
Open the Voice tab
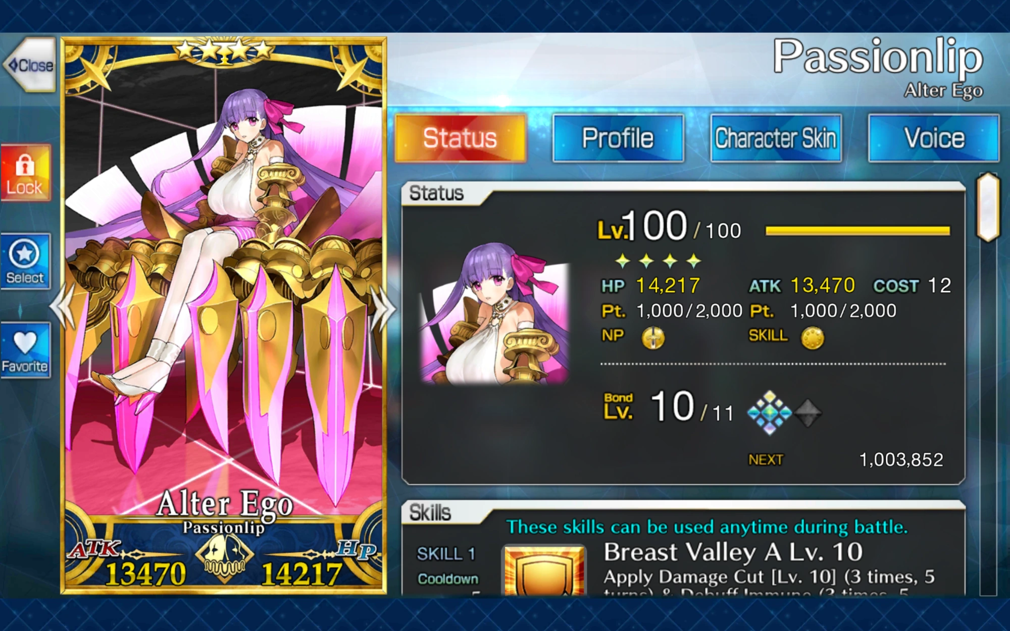[x=934, y=138]
